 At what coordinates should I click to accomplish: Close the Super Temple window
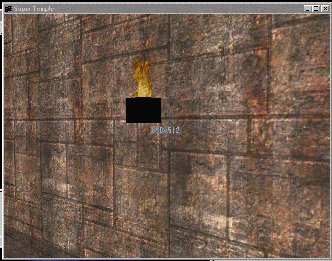pos(324,9)
